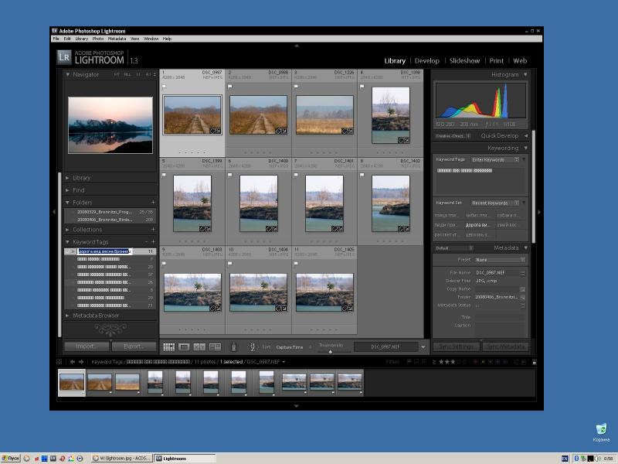The width and height of the screenshot is (618, 464).
Task: Open the Metadata menu
Action: pyautogui.click(x=117, y=39)
